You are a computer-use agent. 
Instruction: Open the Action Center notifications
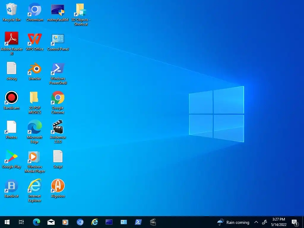[295, 222]
